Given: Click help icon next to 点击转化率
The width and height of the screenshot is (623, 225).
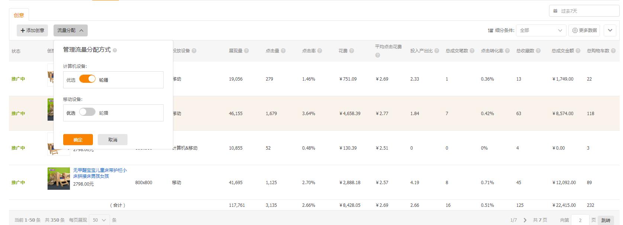Looking at the screenshot, I should pos(507,51).
